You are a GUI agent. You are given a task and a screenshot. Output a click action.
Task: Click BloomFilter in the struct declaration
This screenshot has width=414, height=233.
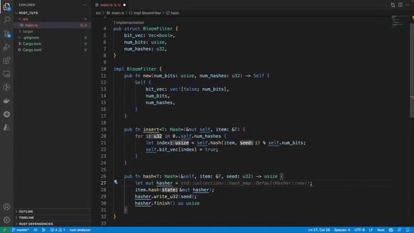point(158,28)
